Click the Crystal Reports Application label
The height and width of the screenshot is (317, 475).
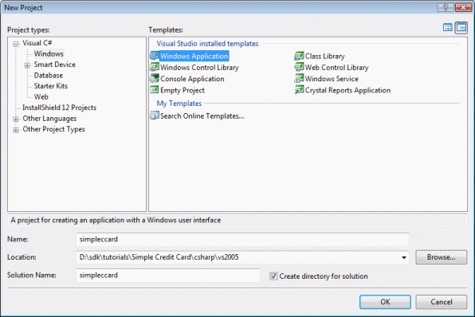347,90
